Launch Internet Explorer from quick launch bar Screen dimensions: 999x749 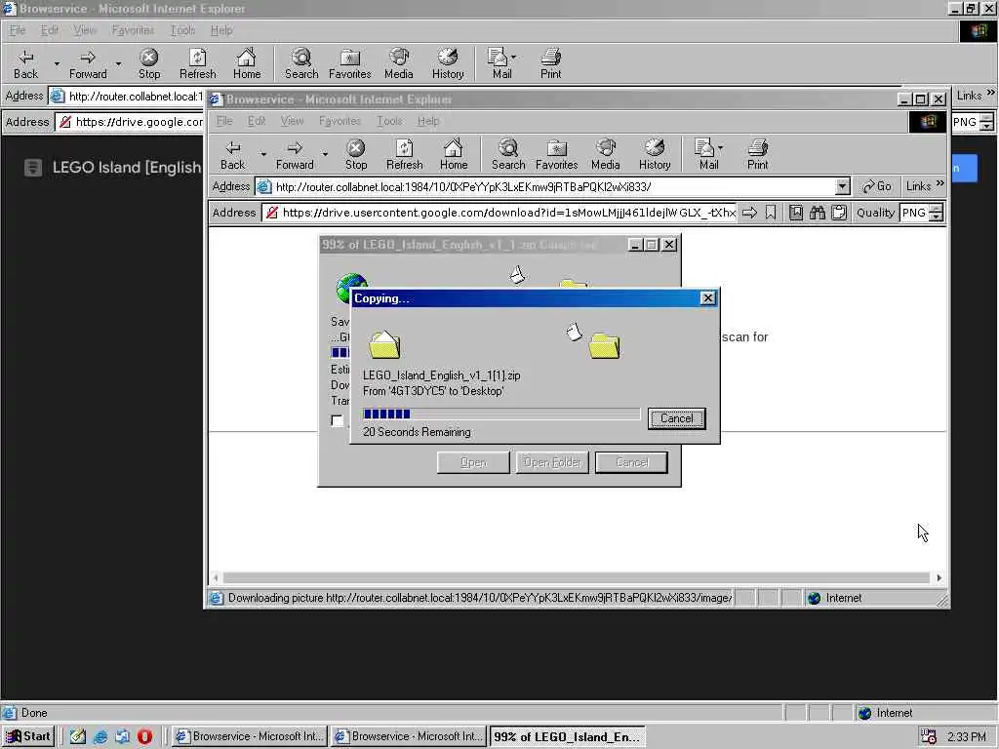[100, 736]
